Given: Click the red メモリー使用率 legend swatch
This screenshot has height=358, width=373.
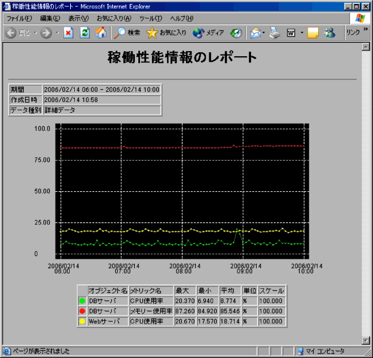Looking at the screenshot, I should tap(82, 311).
